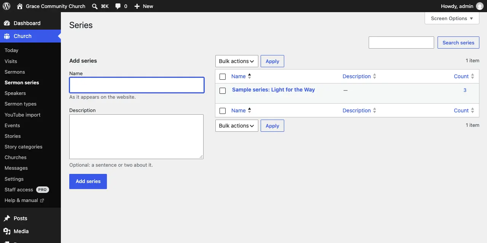Click the top Apply button

(272, 61)
